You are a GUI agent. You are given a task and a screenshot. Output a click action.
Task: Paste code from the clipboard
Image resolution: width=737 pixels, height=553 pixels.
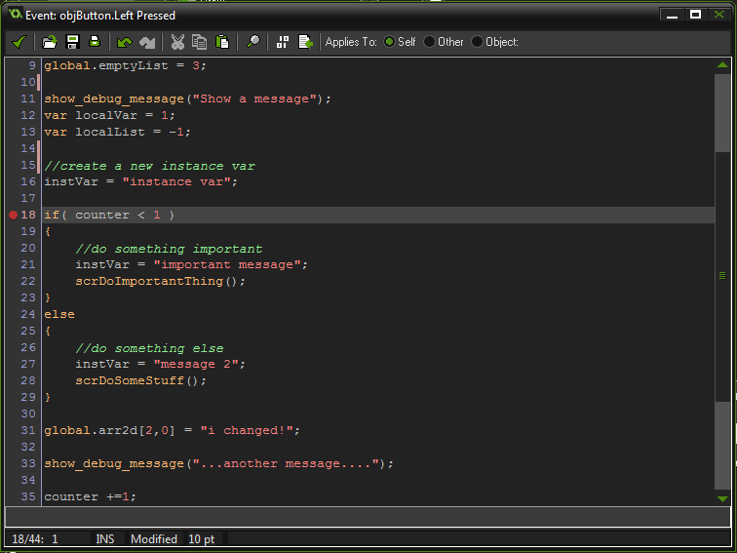pos(222,42)
